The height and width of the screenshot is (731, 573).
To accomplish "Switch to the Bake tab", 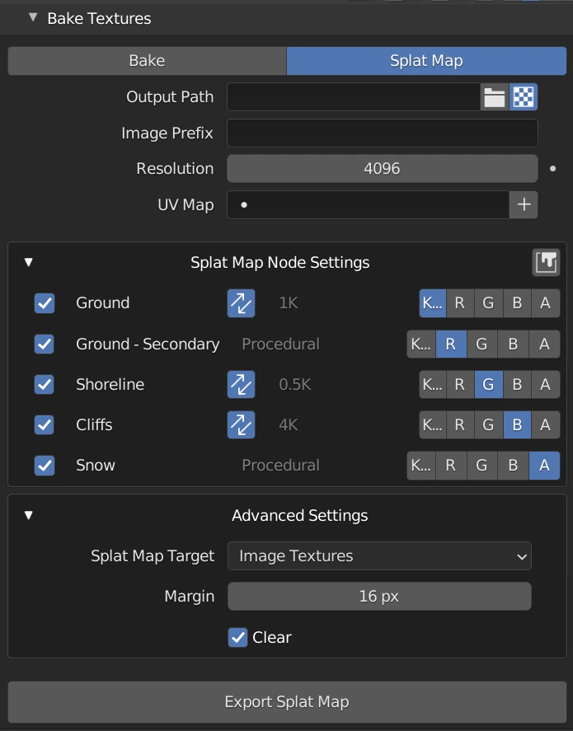I will pyautogui.click(x=147, y=61).
